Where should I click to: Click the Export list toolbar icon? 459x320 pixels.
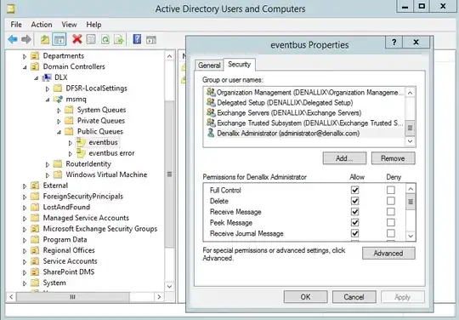click(x=119, y=39)
